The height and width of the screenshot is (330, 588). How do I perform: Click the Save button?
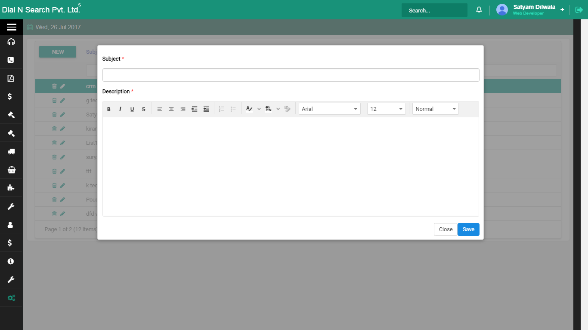tap(468, 229)
